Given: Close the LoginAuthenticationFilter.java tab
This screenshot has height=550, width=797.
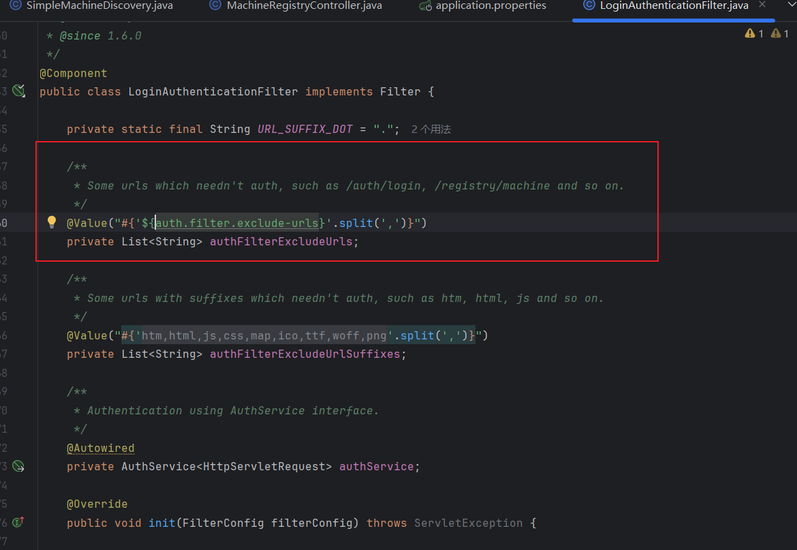Looking at the screenshot, I should 762,5.
